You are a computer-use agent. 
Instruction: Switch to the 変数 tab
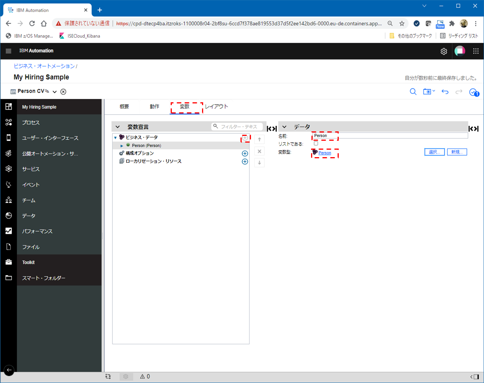click(x=184, y=106)
